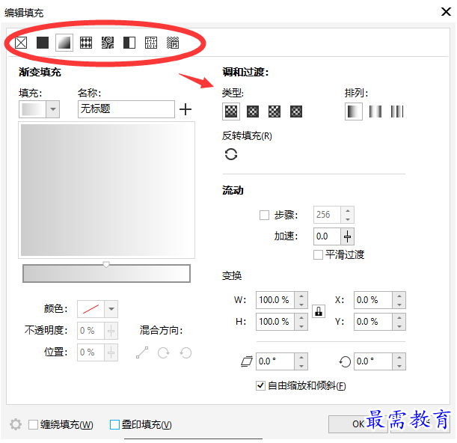Viewport: 457px width, 443px height.
Task: Click the plus icon to save fill
Action: pos(185,109)
